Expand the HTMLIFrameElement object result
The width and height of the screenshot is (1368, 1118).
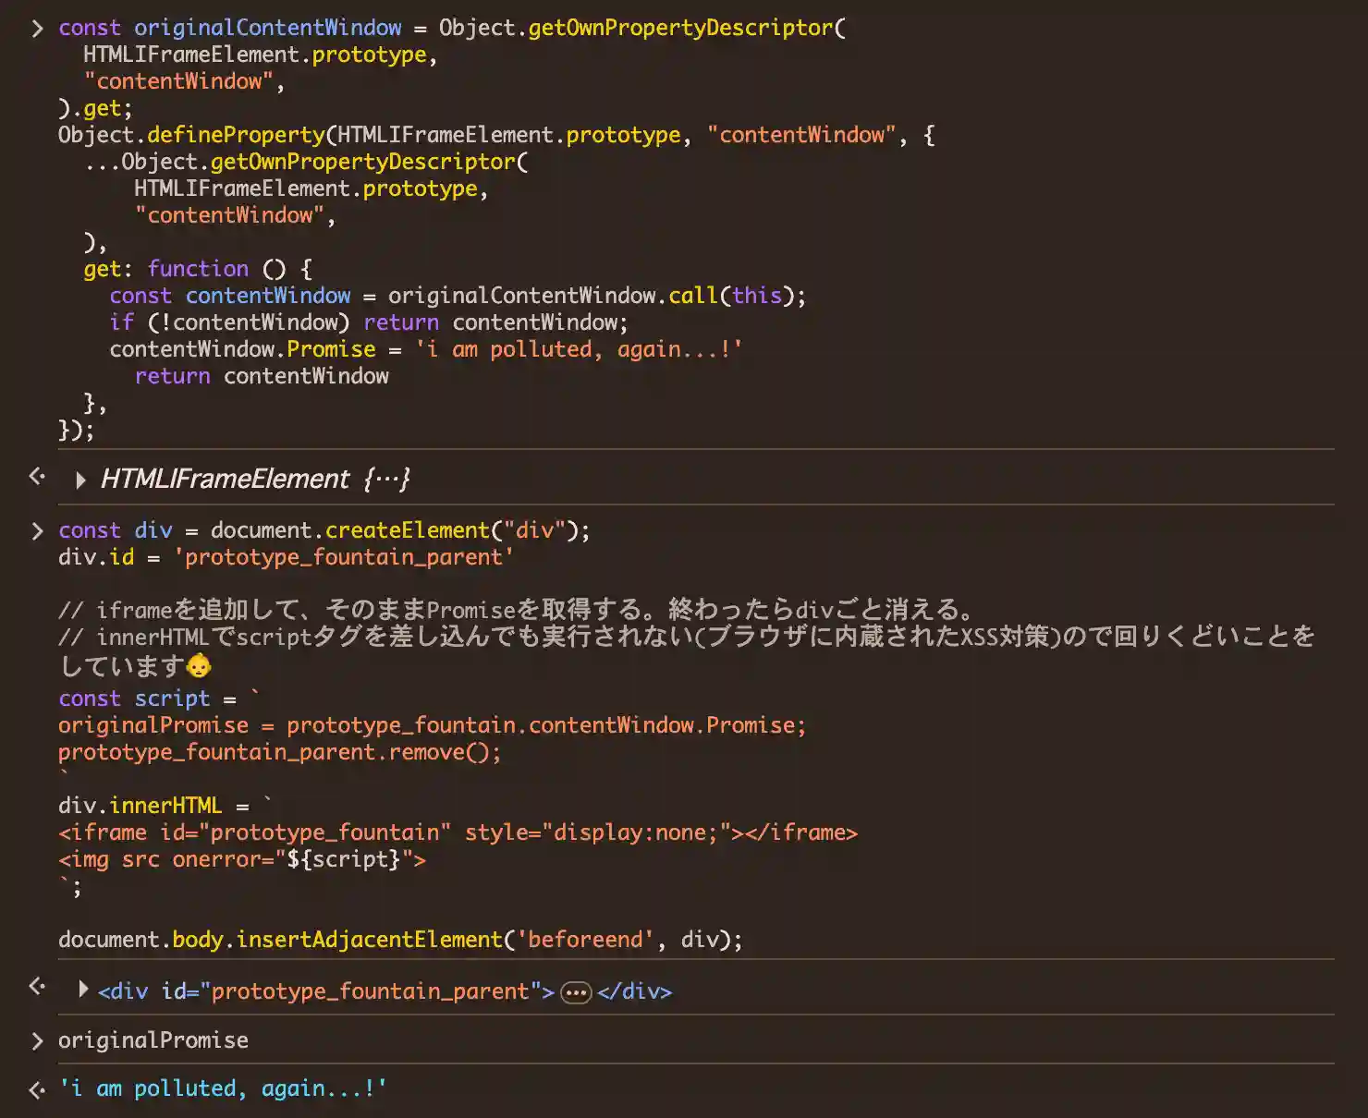[80, 480]
